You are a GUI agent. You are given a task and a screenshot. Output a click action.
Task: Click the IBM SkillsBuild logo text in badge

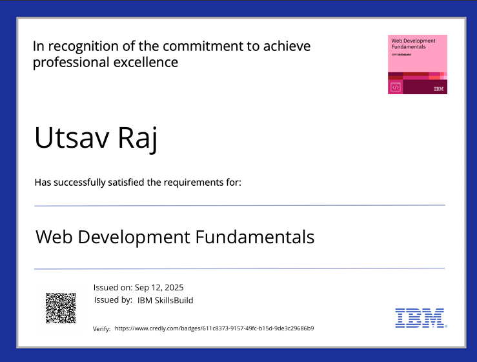click(401, 55)
